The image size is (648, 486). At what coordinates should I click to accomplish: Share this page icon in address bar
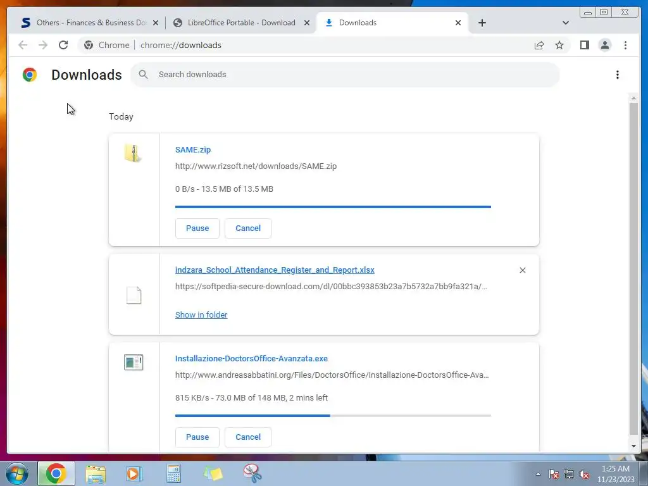pos(539,45)
